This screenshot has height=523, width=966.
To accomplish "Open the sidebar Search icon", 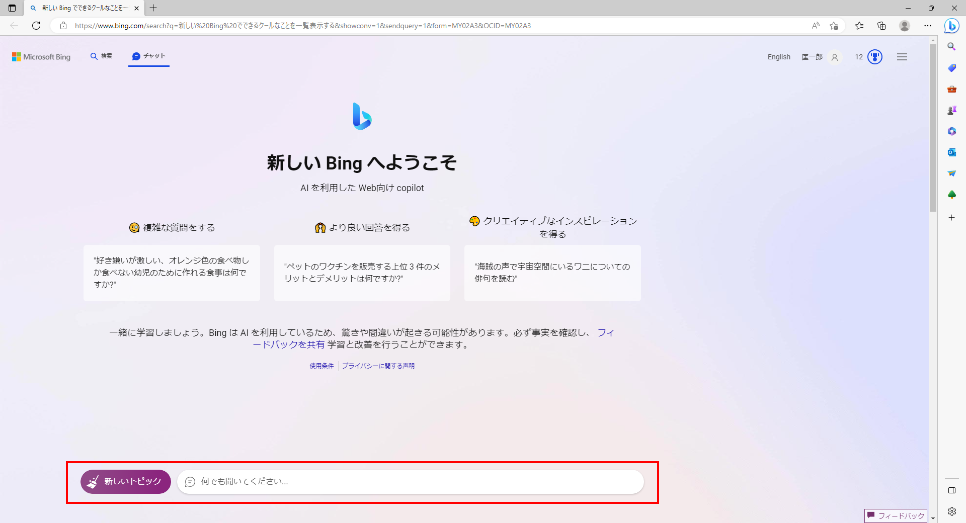I will point(951,47).
